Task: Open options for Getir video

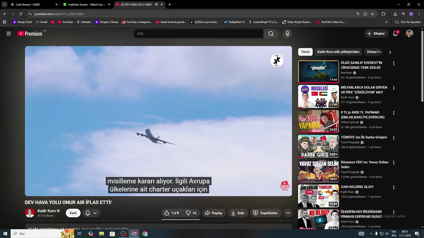Action: pyautogui.click(x=394, y=88)
